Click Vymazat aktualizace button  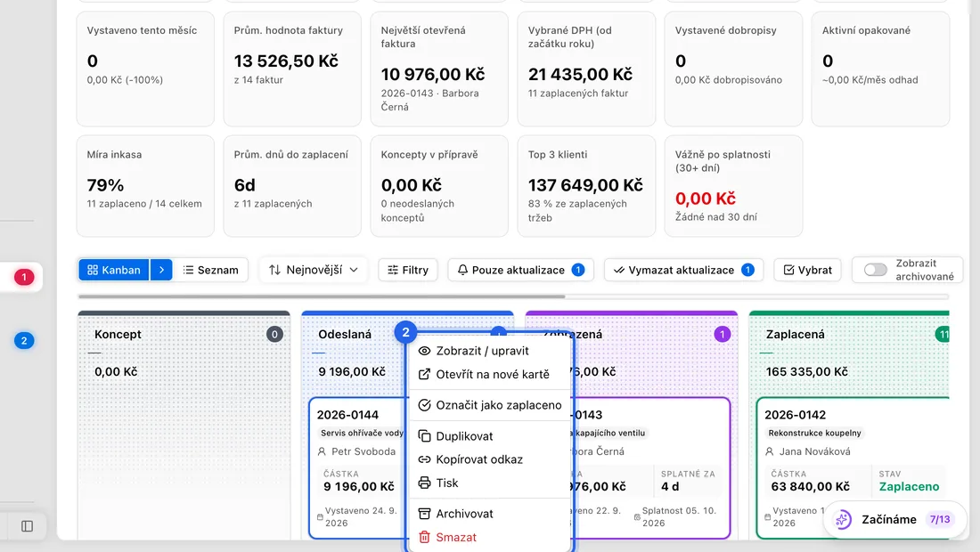point(683,270)
